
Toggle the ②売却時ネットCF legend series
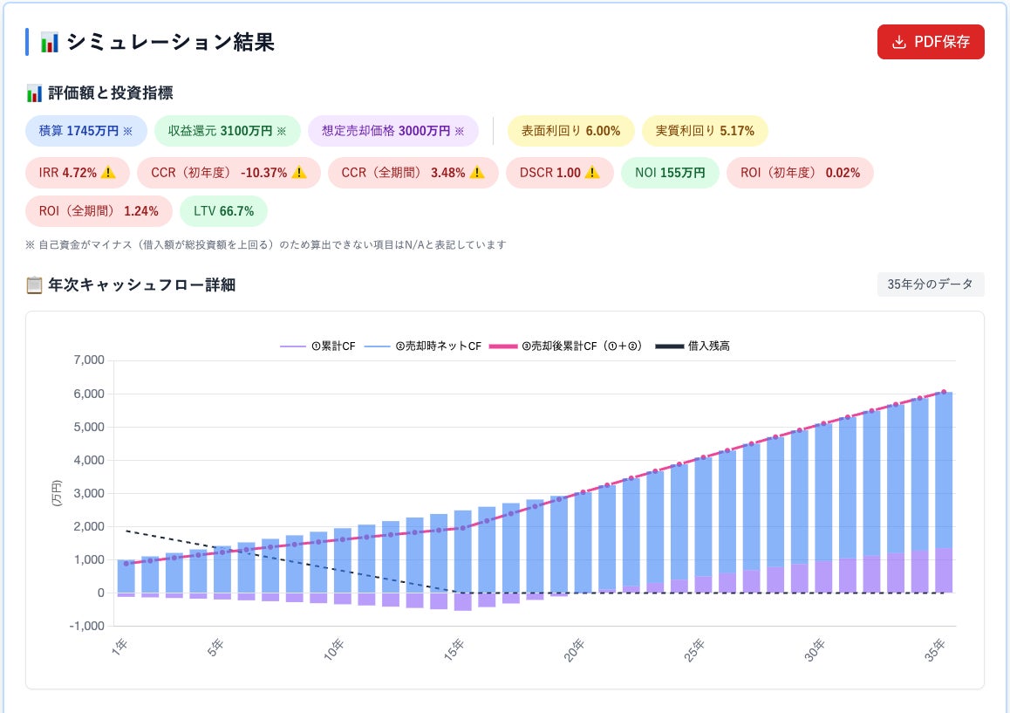coord(422,346)
